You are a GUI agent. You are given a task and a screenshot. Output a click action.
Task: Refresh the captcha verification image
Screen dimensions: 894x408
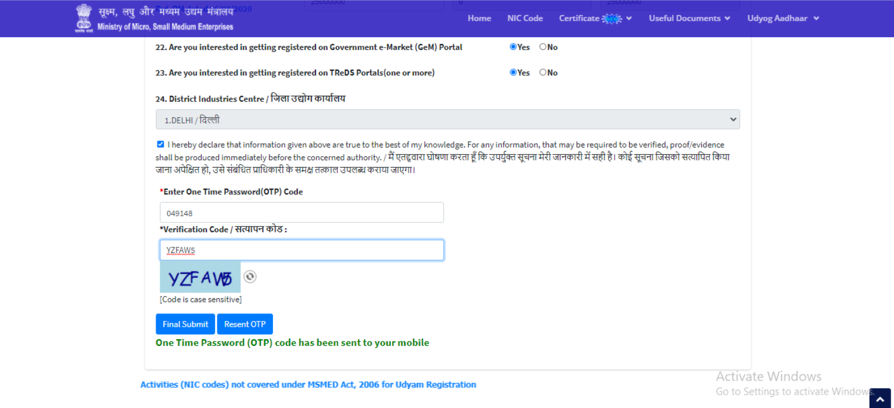point(250,277)
